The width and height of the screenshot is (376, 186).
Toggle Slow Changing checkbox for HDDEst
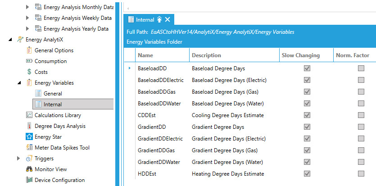click(x=307, y=174)
